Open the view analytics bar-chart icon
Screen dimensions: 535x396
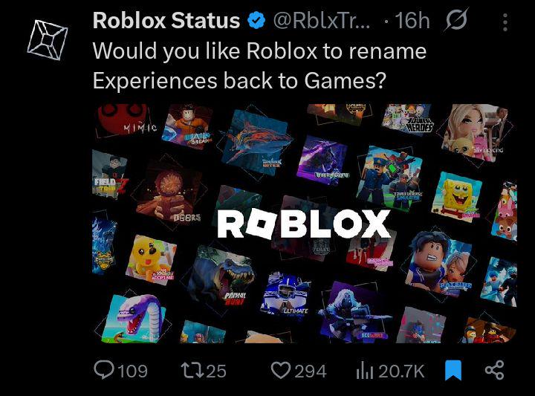(x=364, y=371)
